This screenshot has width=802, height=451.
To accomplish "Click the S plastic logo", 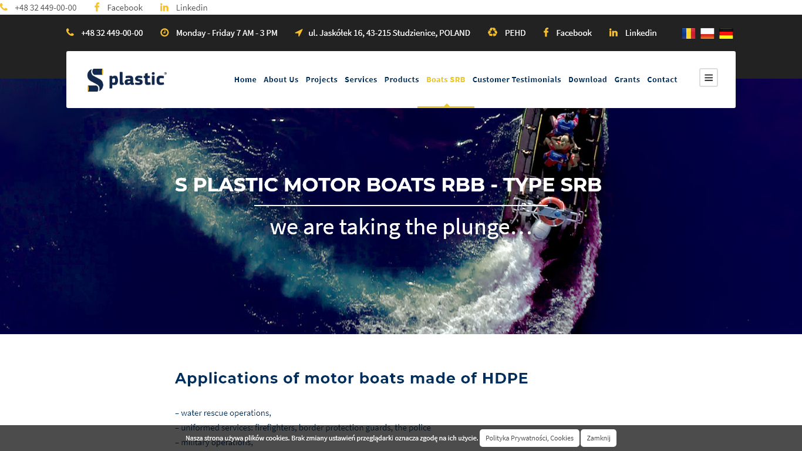I will coord(127,80).
